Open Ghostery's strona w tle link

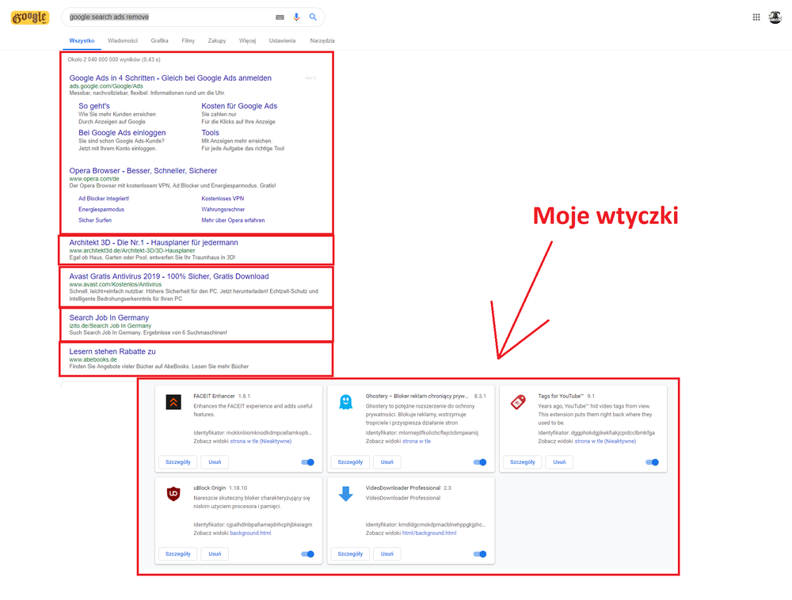pos(417,442)
